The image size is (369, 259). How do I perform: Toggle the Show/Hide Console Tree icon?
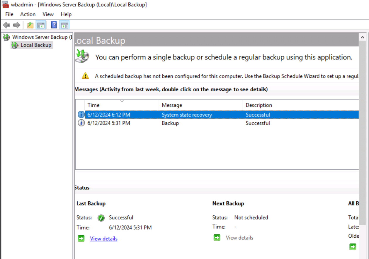click(x=40, y=25)
